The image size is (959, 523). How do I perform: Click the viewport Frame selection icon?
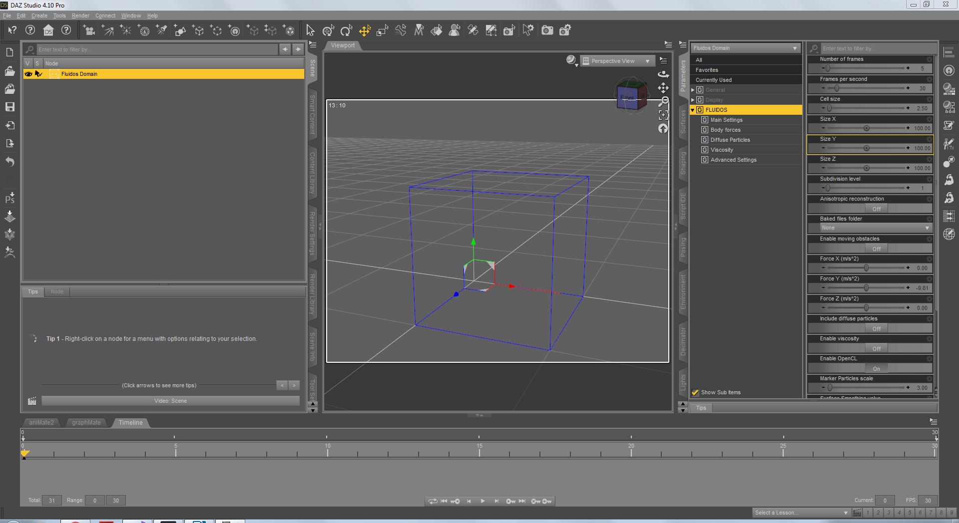point(663,115)
